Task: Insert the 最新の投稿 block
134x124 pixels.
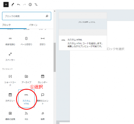Action: tap(10, 116)
